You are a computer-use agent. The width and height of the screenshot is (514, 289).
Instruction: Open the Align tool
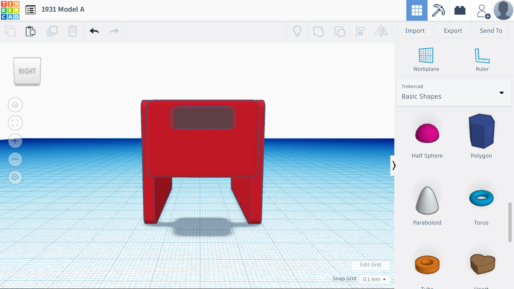point(361,32)
